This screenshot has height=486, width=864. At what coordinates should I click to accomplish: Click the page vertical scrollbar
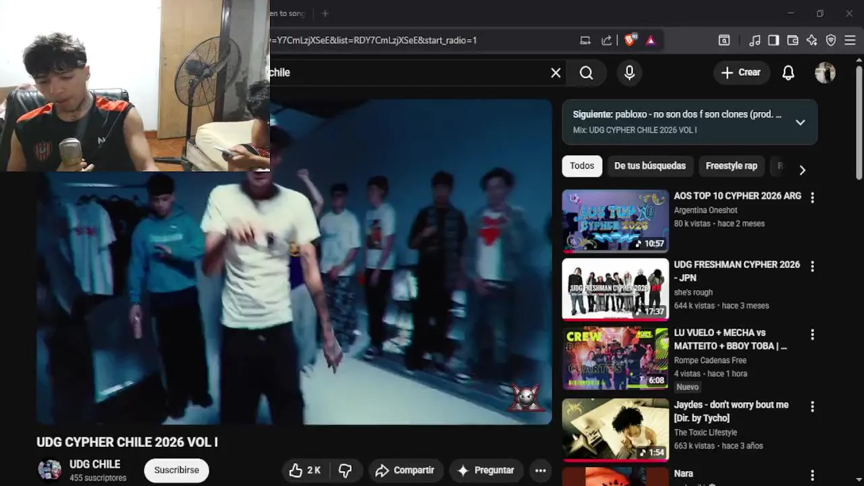(859, 122)
